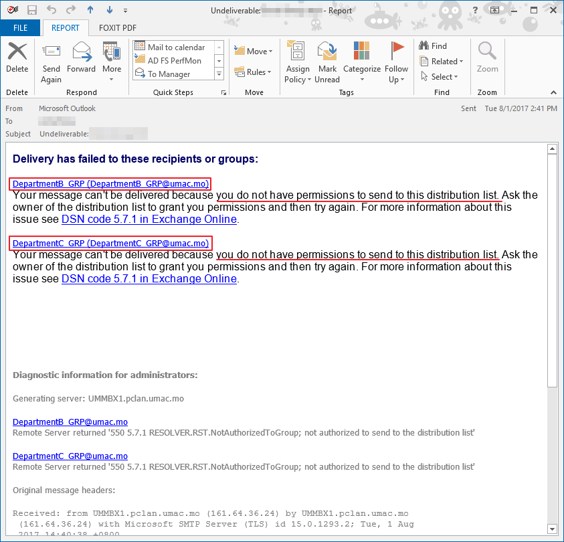Screen dimensions: 564x542
Task: Expand the Quick Steps gallery
Action: [219, 74]
